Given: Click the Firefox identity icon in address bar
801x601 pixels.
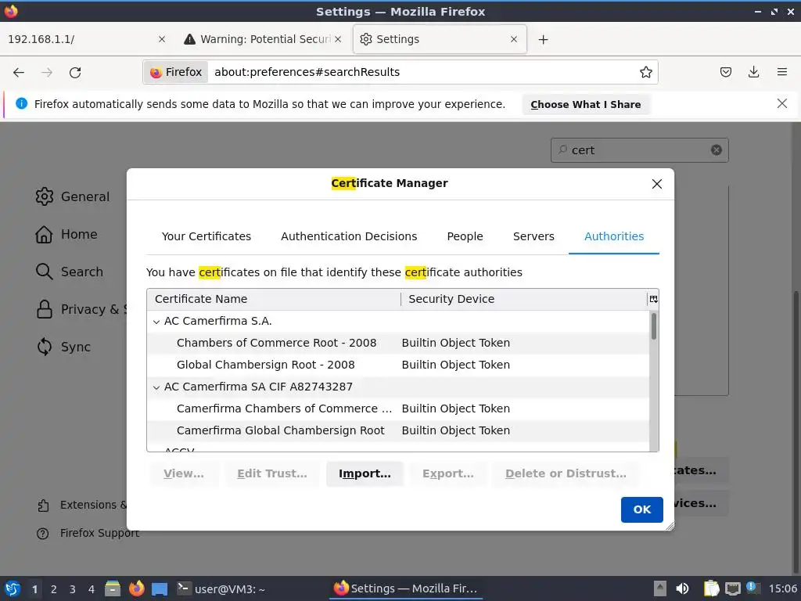Looking at the screenshot, I should [176, 72].
